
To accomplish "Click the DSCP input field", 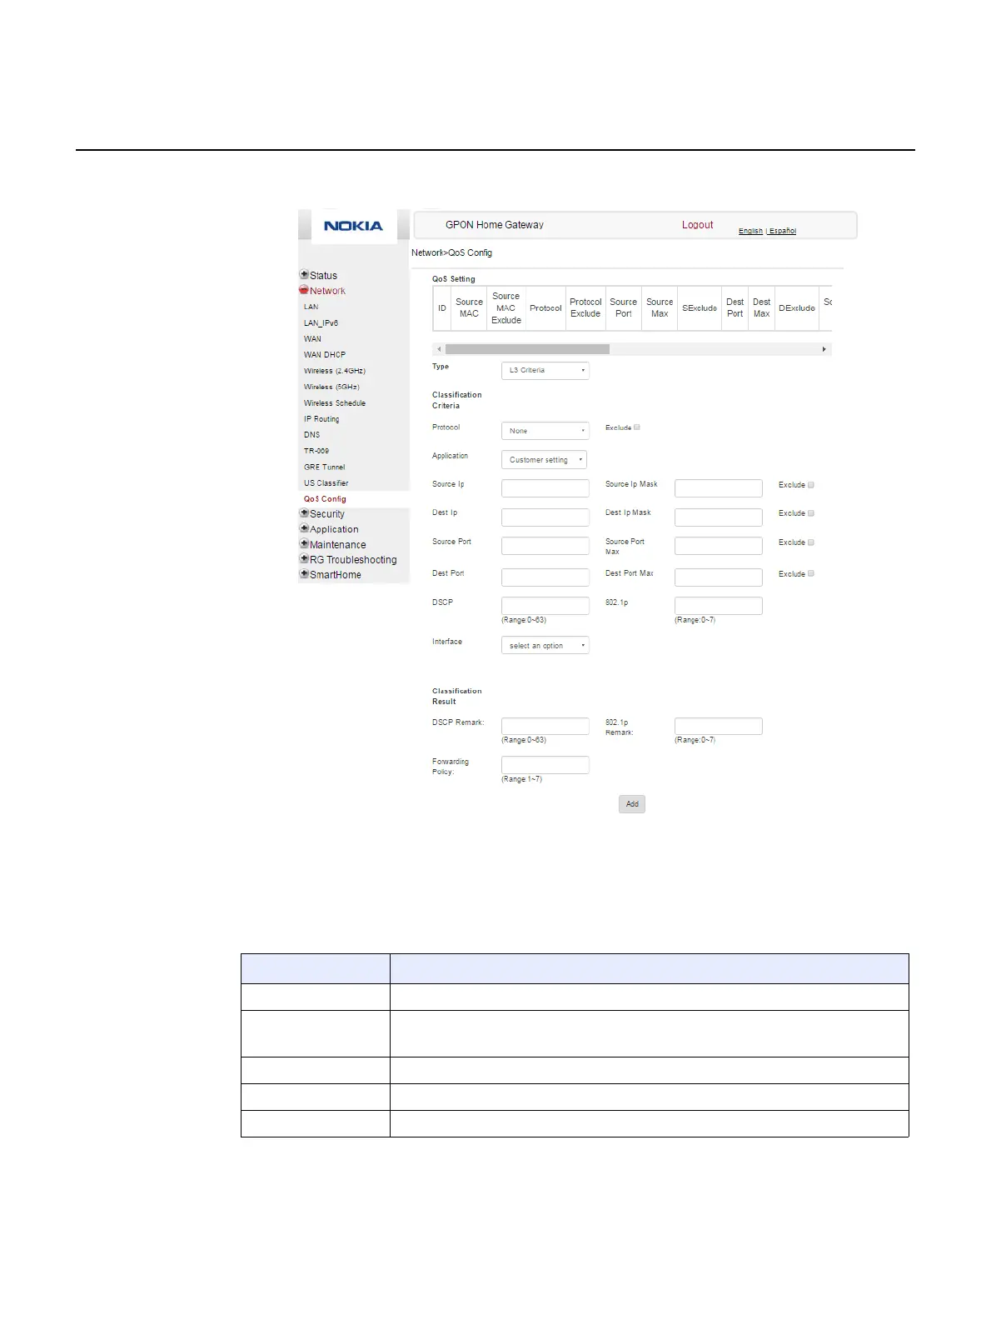I will pyautogui.click(x=545, y=606).
